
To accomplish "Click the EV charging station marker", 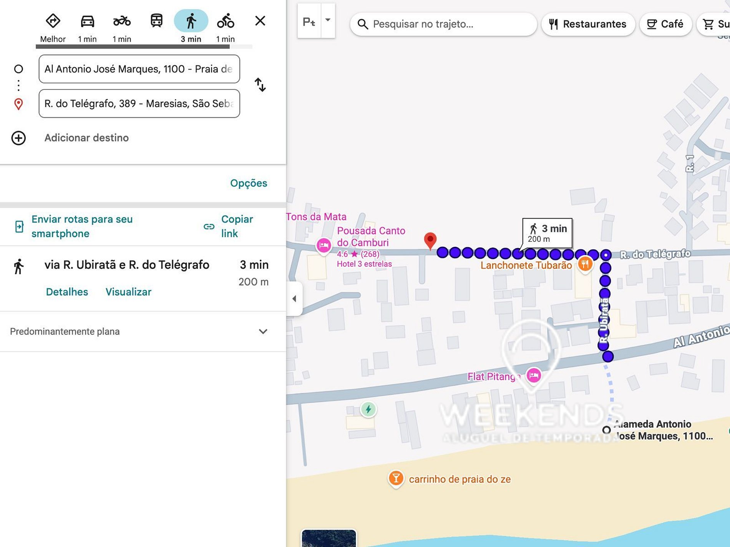I will 368,409.
